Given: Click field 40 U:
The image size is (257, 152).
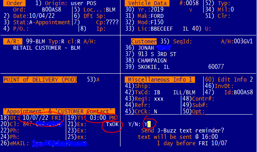Looking at the screenshot, I should coord(202,29).
